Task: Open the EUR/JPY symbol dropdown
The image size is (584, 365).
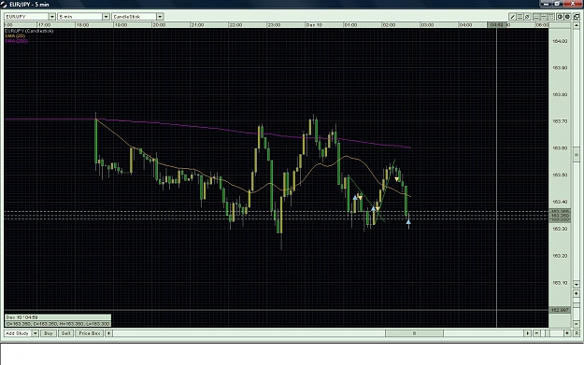Action: [52, 17]
